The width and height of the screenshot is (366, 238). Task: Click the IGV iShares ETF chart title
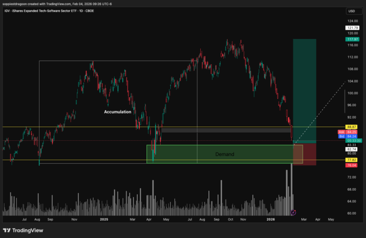tap(49, 11)
